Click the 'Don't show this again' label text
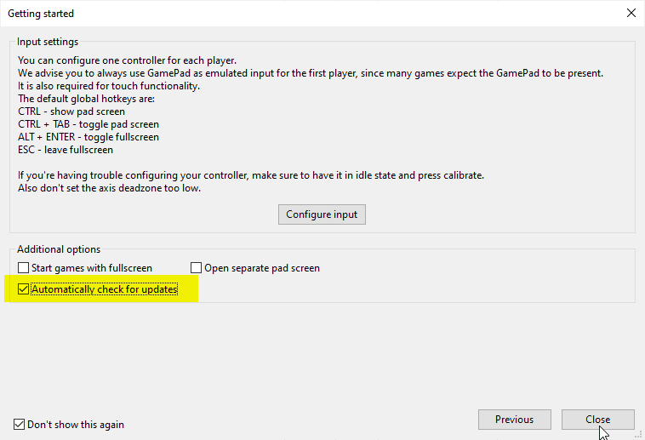 click(x=76, y=424)
